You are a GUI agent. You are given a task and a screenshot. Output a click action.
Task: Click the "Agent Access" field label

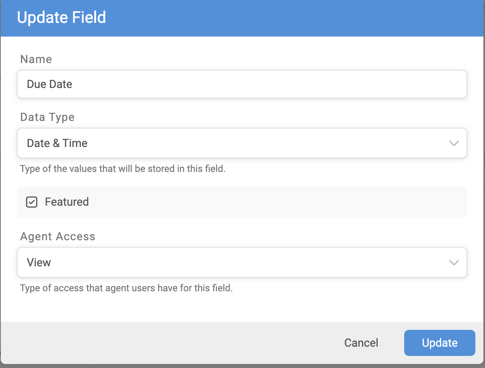pos(58,237)
